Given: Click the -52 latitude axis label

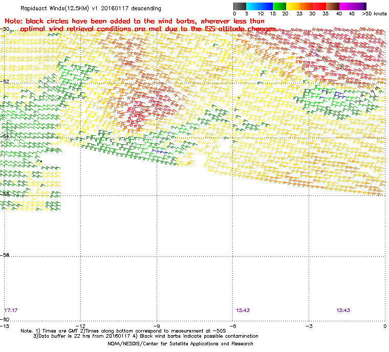Looking at the screenshot, I should (x=5, y=82).
